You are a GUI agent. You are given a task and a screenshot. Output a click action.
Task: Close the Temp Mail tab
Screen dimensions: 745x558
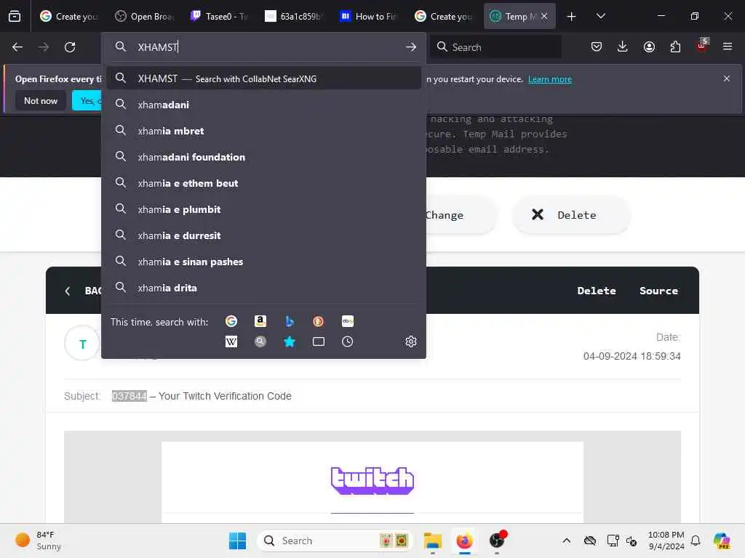coord(544,16)
